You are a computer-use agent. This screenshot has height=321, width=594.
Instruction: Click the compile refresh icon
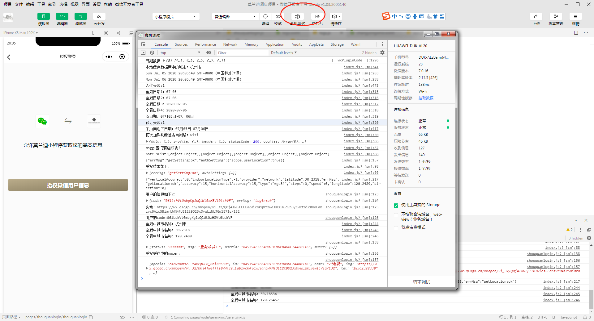[265, 16]
